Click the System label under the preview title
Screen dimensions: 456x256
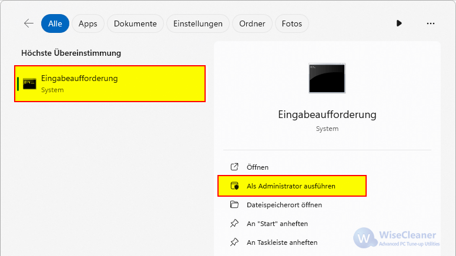[x=327, y=129]
